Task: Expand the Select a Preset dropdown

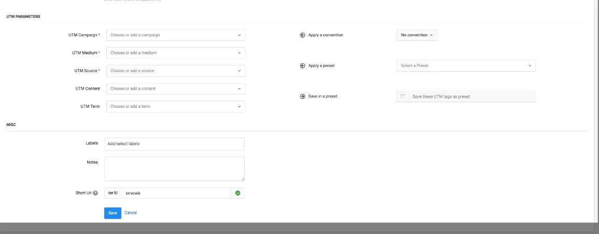Action: pos(465,66)
